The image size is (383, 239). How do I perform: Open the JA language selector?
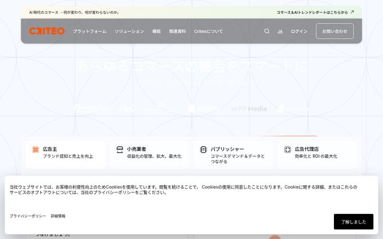280,32
